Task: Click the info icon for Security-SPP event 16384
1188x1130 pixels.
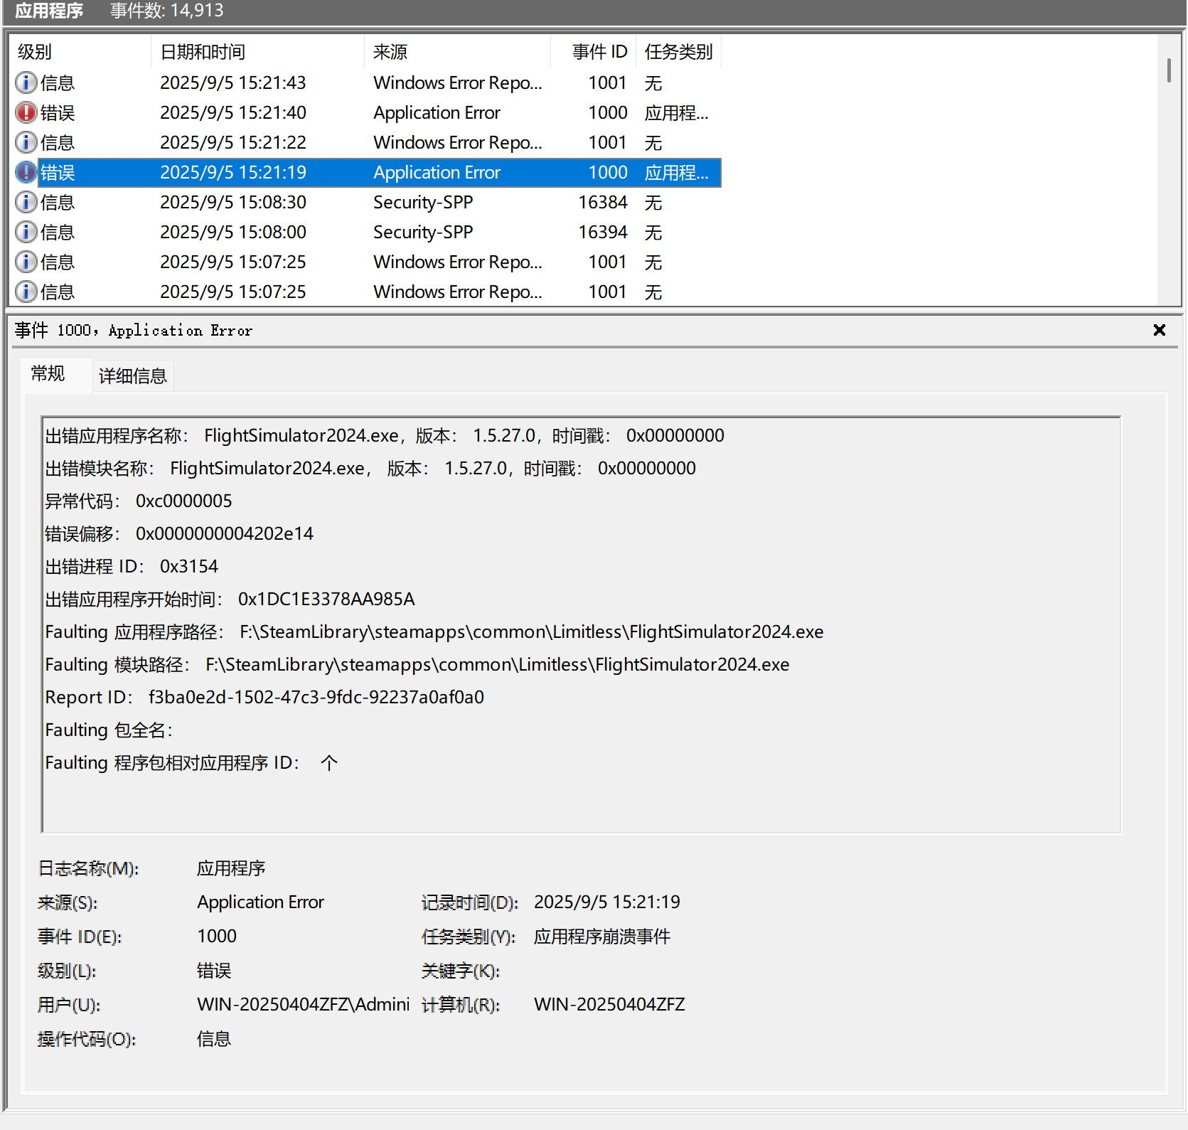Action: pos(26,203)
